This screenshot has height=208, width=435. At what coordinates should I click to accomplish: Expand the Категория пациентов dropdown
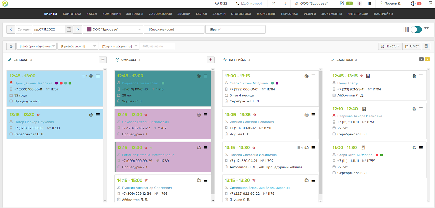click(x=36, y=46)
